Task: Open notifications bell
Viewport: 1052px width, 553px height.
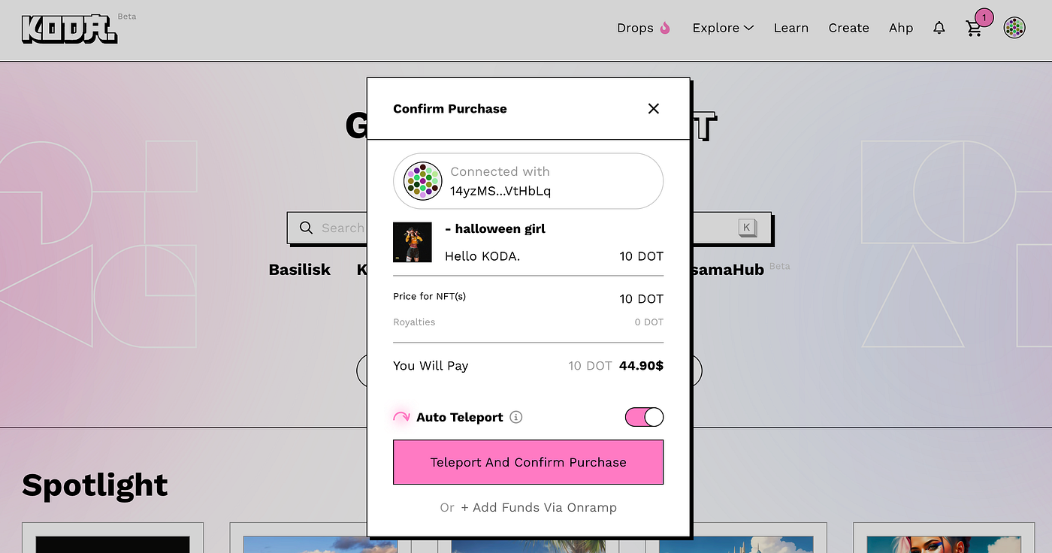Action: pyautogui.click(x=939, y=28)
